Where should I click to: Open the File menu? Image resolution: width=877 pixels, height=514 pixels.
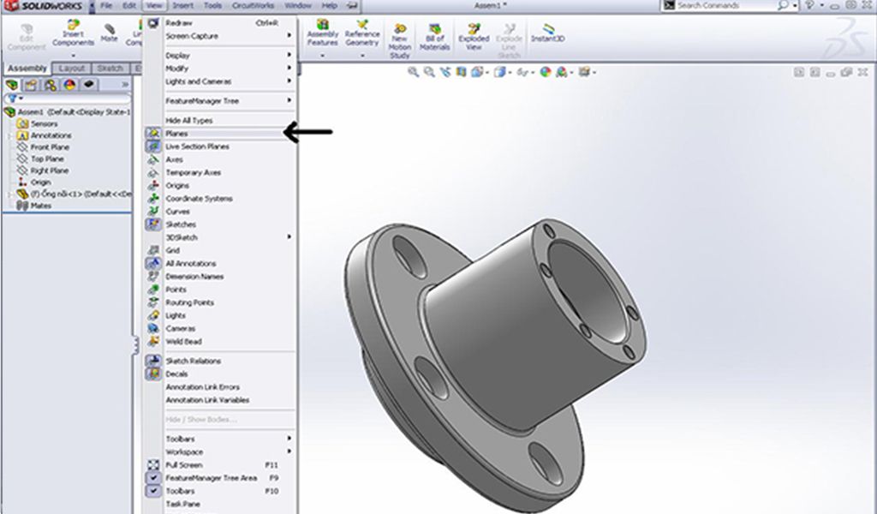[106, 6]
